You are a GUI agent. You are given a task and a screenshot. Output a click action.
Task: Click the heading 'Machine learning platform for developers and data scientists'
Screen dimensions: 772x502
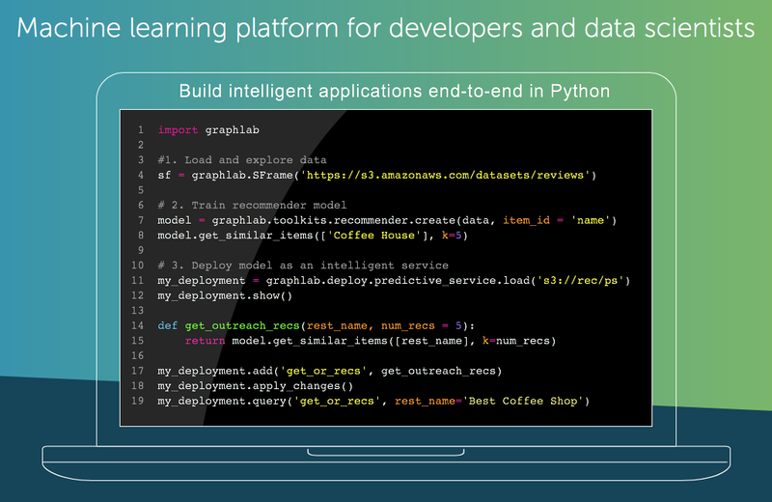(385, 28)
